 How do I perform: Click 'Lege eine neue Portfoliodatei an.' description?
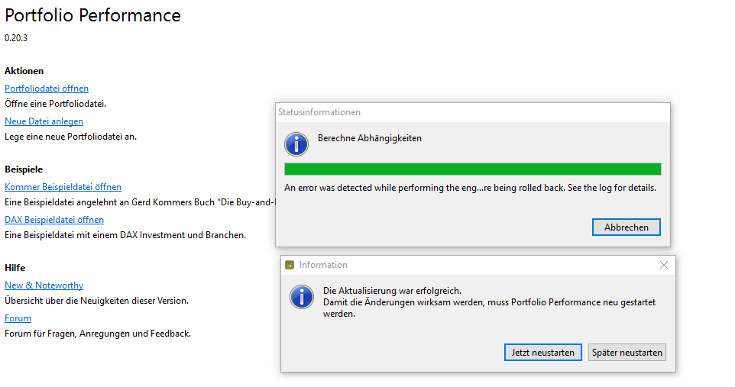(71, 137)
